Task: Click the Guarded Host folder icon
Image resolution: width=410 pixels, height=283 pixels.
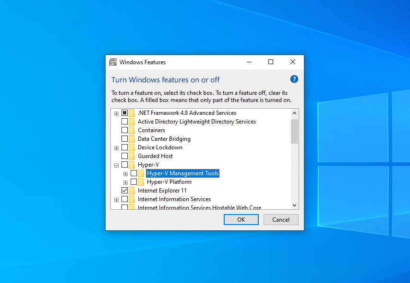Action: click(x=132, y=156)
